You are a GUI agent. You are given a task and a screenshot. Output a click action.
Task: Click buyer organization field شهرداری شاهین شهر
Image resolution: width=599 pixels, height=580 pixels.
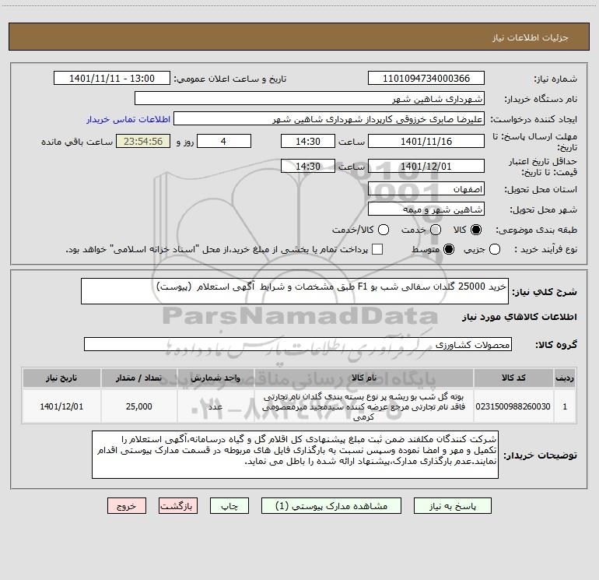pos(310,99)
